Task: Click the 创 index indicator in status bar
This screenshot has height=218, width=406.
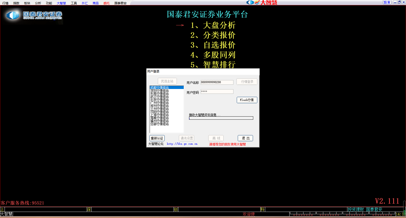Action: 176,209
